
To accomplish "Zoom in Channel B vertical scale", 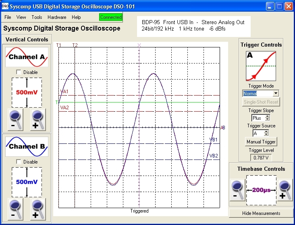I will 38,209.
